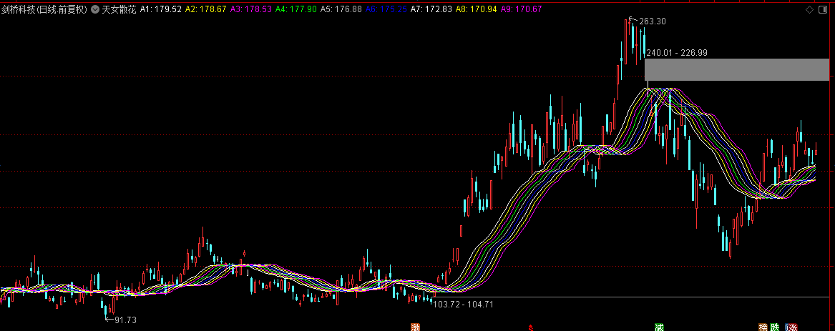
Task: Click the A1: 179.52 indicator value
Action: click(x=160, y=9)
